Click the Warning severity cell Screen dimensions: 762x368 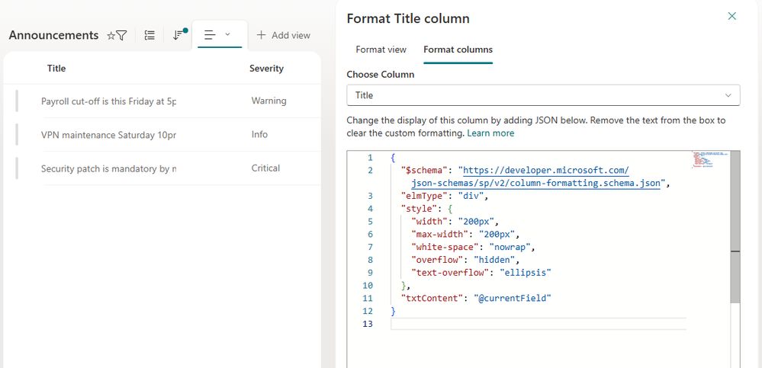tap(268, 101)
